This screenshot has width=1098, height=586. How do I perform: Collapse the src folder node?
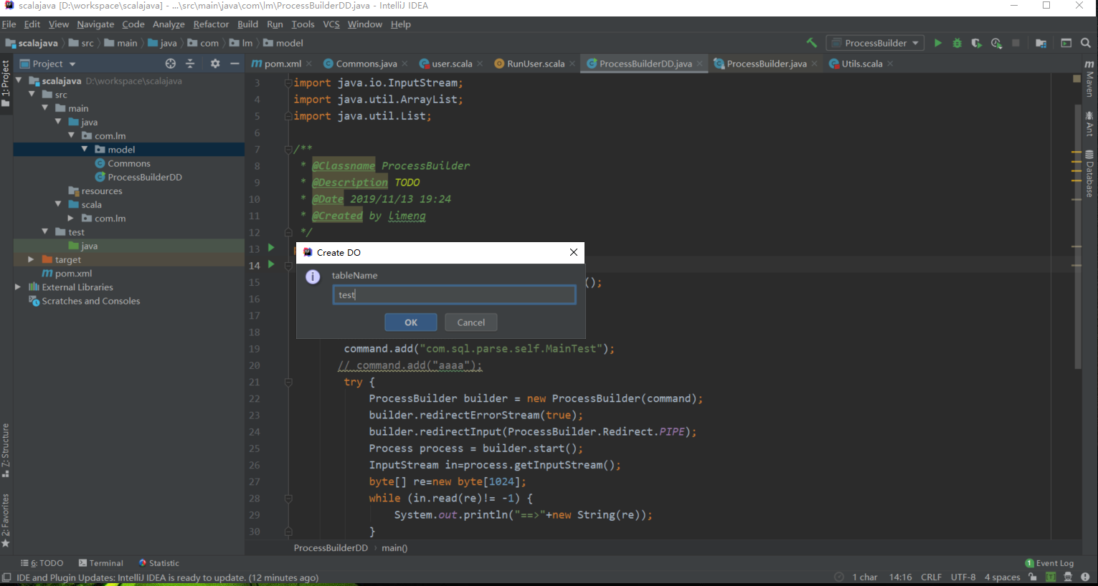[32, 95]
